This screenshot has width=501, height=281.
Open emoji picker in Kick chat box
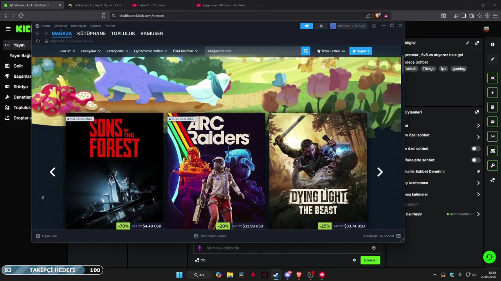(x=374, y=248)
